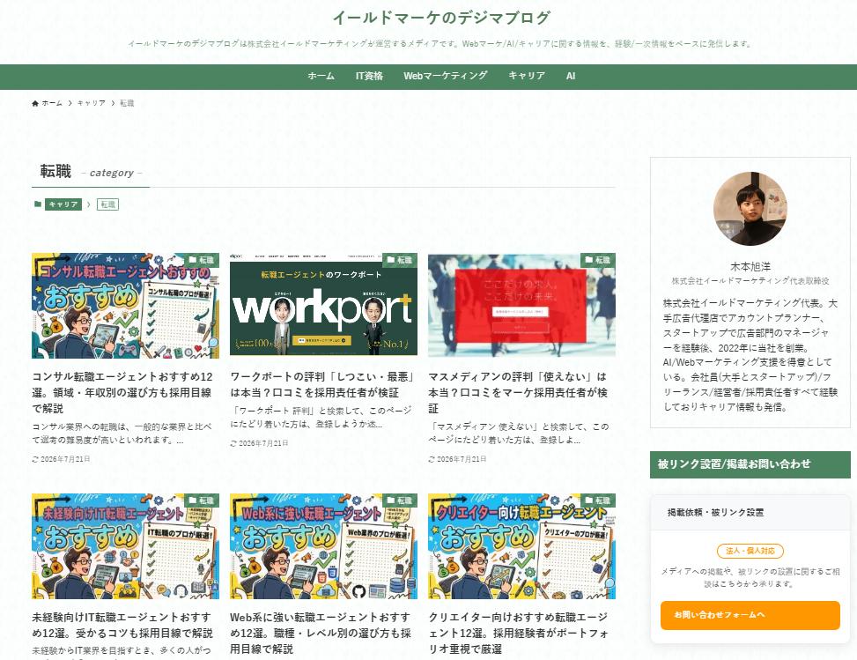Click the site title イールドマーケのデジマブログ
This screenshot has width=857, height=660.
(441, 18)
